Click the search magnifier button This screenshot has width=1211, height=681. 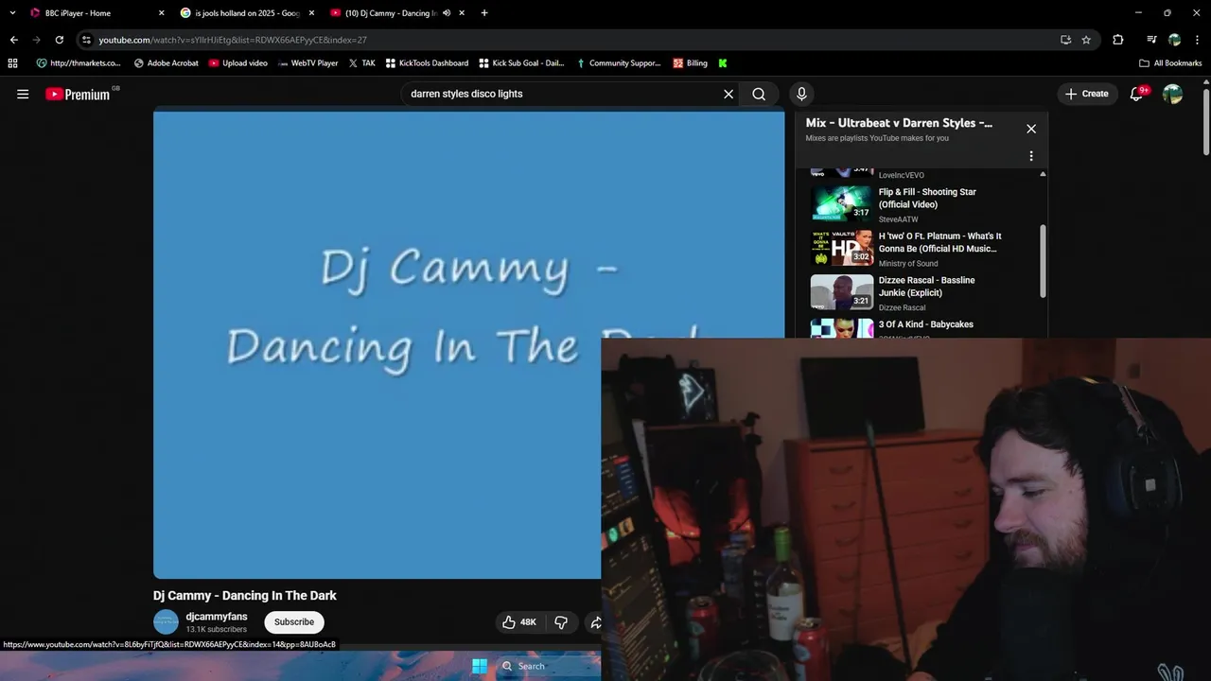pyautogui.click(x=759, y=94)
